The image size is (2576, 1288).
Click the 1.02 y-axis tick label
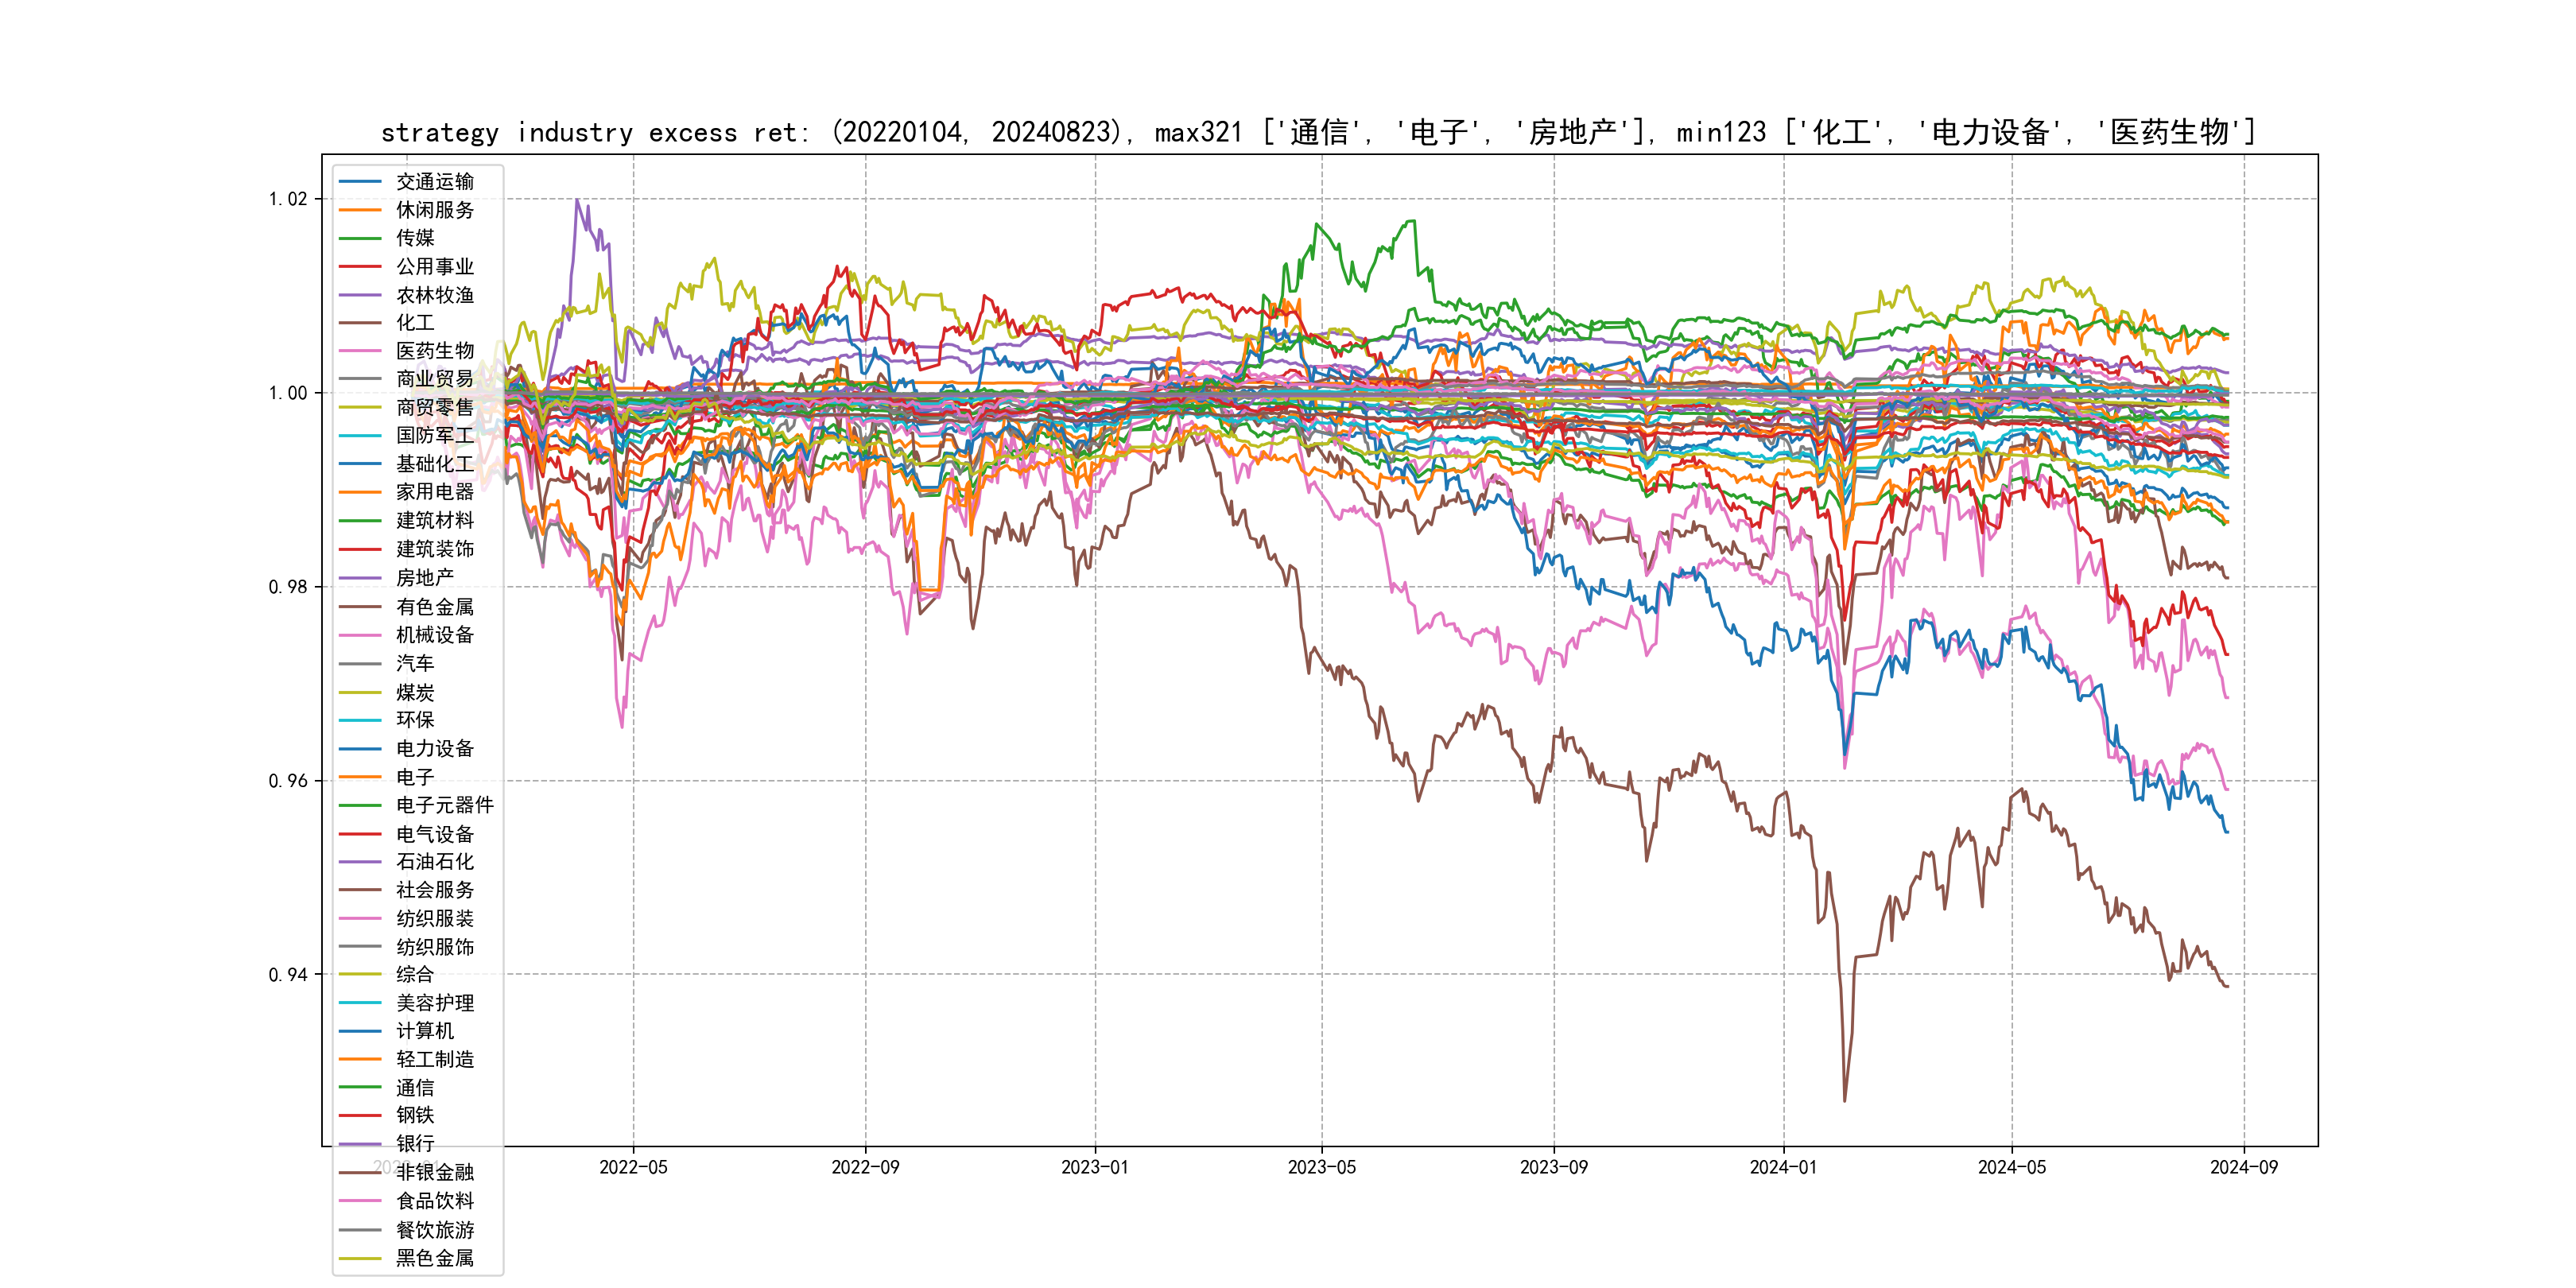click(x=288, y=199)
